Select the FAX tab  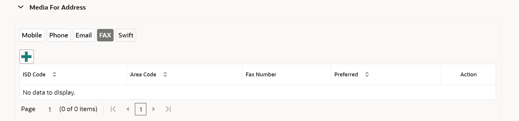pos(105,35)
